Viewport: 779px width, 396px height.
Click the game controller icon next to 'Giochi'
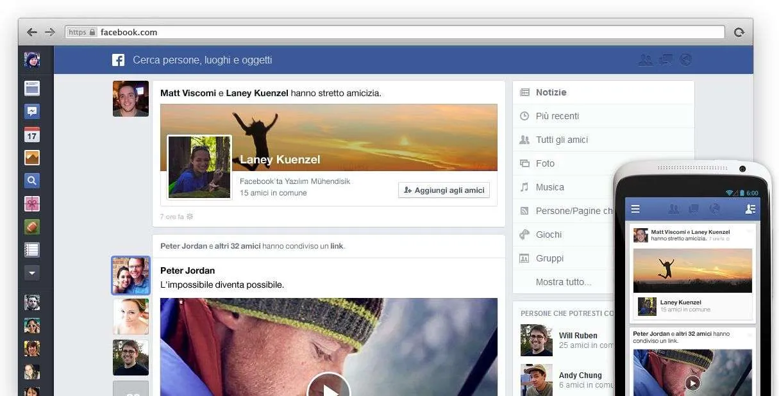click(524, 235)
